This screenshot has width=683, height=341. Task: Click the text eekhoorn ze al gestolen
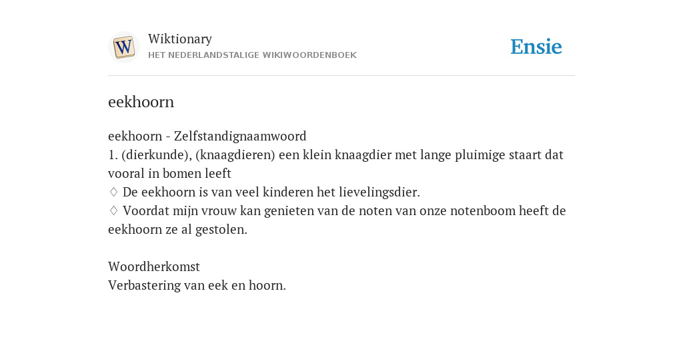click(x=177, y=230)
